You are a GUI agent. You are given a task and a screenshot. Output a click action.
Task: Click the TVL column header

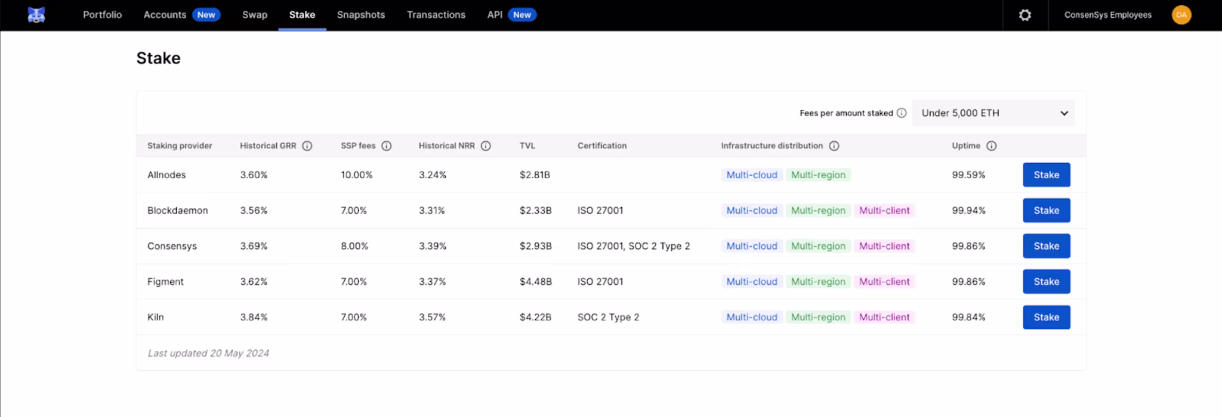click(527, 146)
